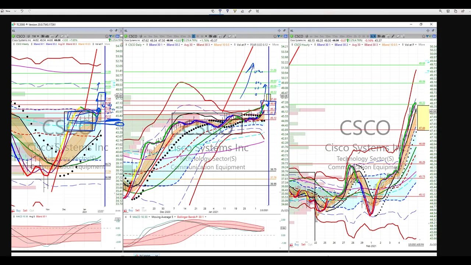Screen dimensions: 471x265
Task: Close the MACD pane with its x
Action: tap(125, 217)
